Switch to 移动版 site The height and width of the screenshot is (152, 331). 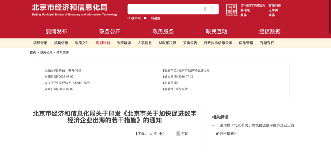click(245, 10)
